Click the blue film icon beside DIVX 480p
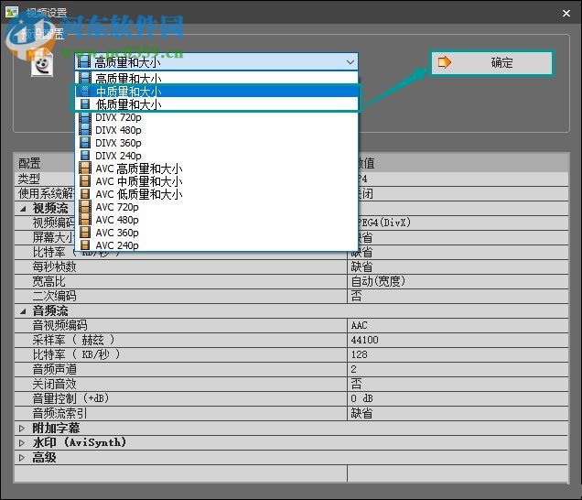This screenshot has width=582, height=500. [85, 130]
